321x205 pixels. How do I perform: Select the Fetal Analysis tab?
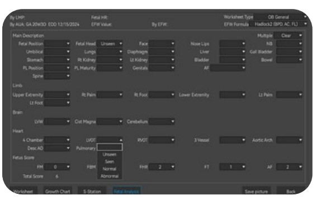coord(126,191)
